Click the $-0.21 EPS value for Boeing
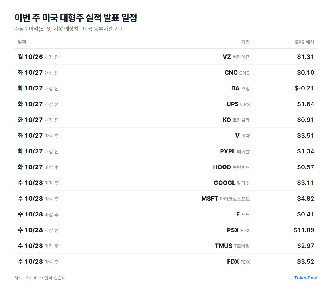332x291 pixels. pos(304,88)
